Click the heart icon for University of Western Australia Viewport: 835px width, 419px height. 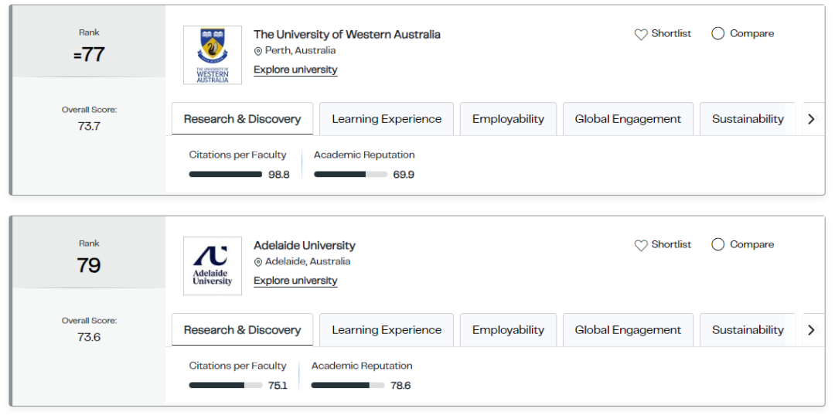click(641, 34)
